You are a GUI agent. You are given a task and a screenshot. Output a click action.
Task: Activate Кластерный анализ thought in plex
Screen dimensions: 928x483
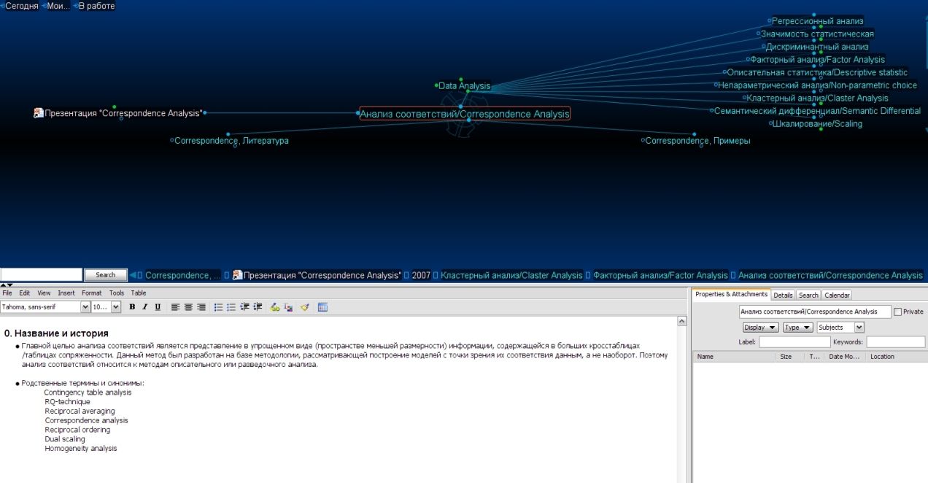(x=817, y=98)
